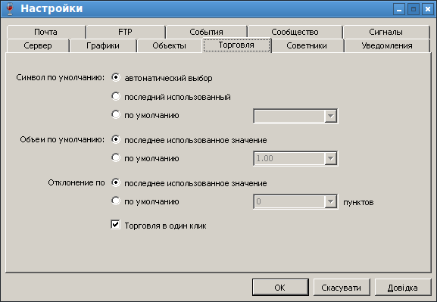The width and height of the screenshot is (437, 302).
Task: Switch to the FTP tab
Action: point(126,32)
